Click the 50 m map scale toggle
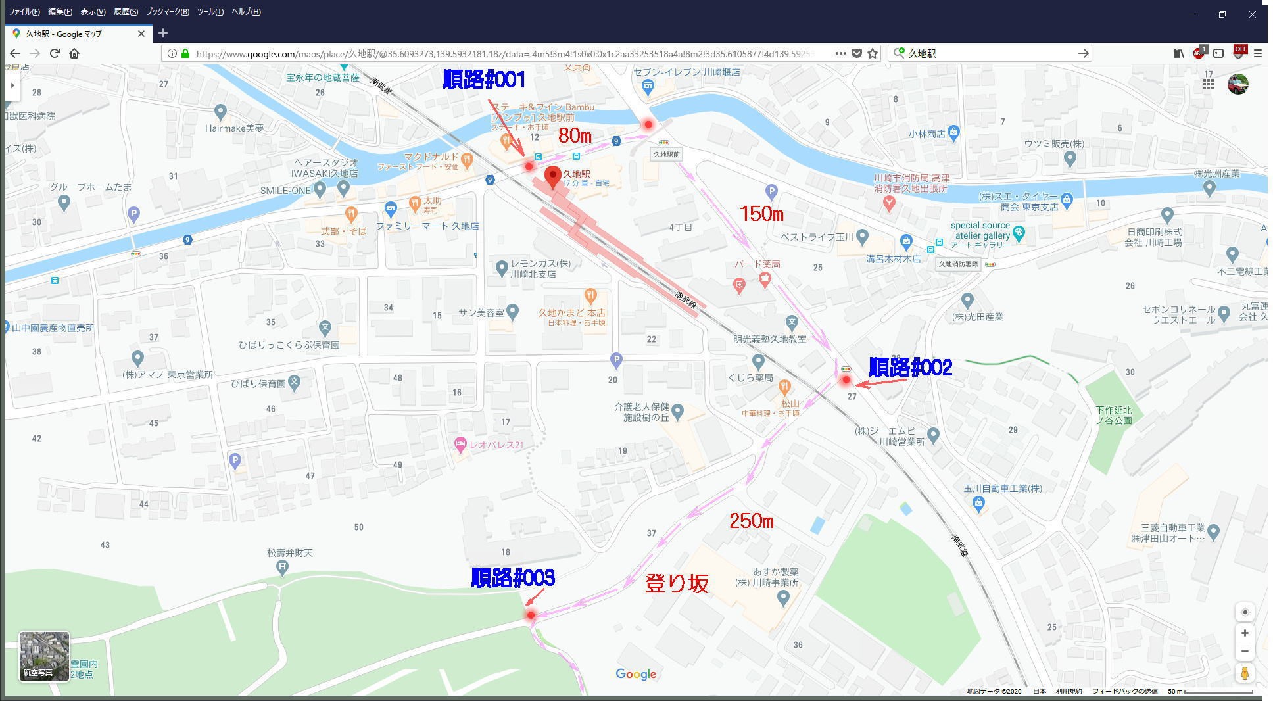 [1209, 691]
